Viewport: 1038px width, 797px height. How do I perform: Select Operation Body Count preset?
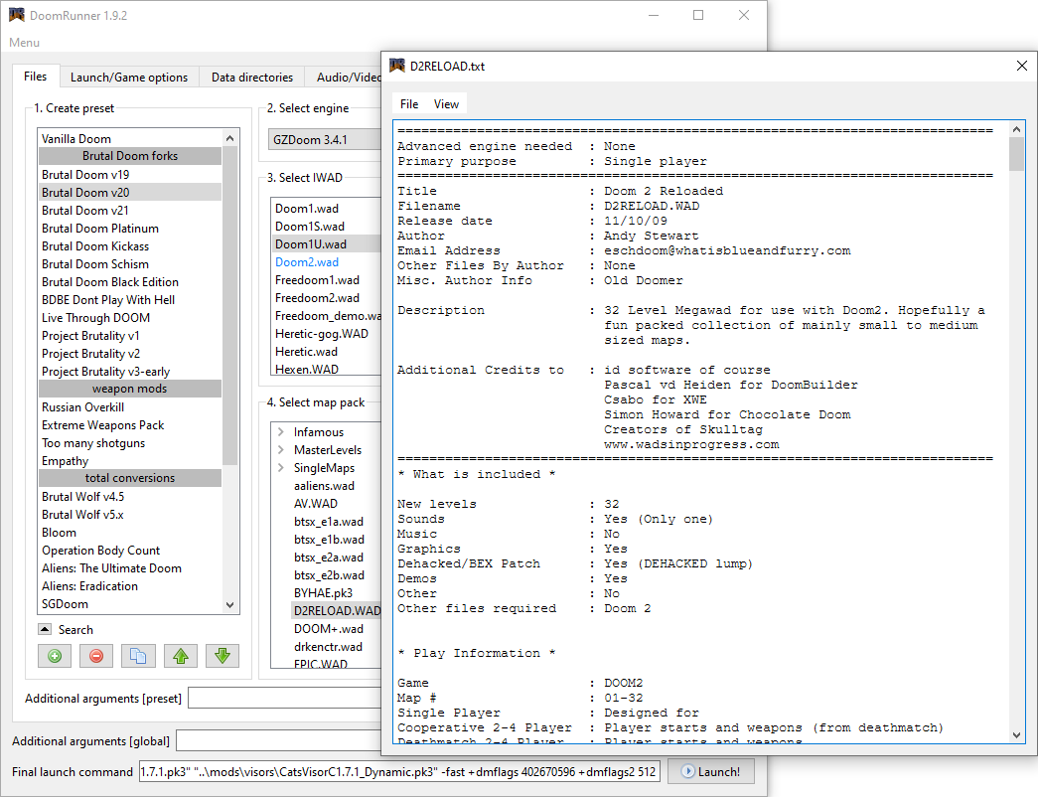pyautogui.click(x=130, y=550)
